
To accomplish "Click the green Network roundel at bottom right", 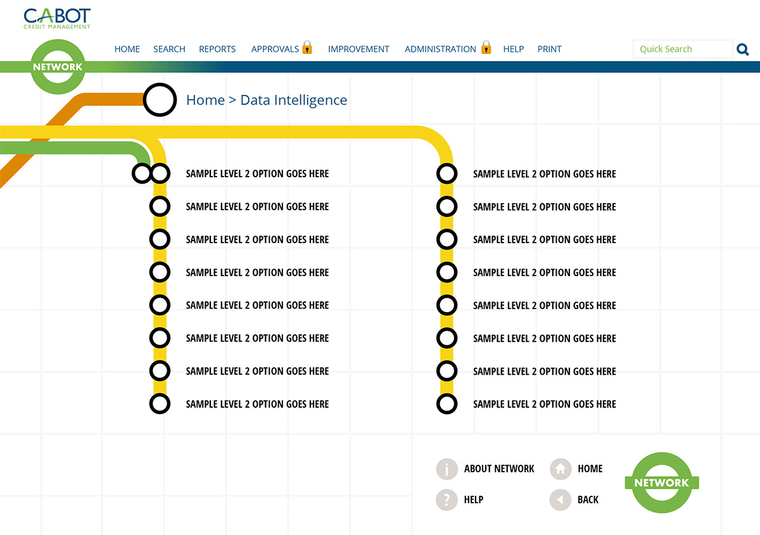I will pos(661,482).
